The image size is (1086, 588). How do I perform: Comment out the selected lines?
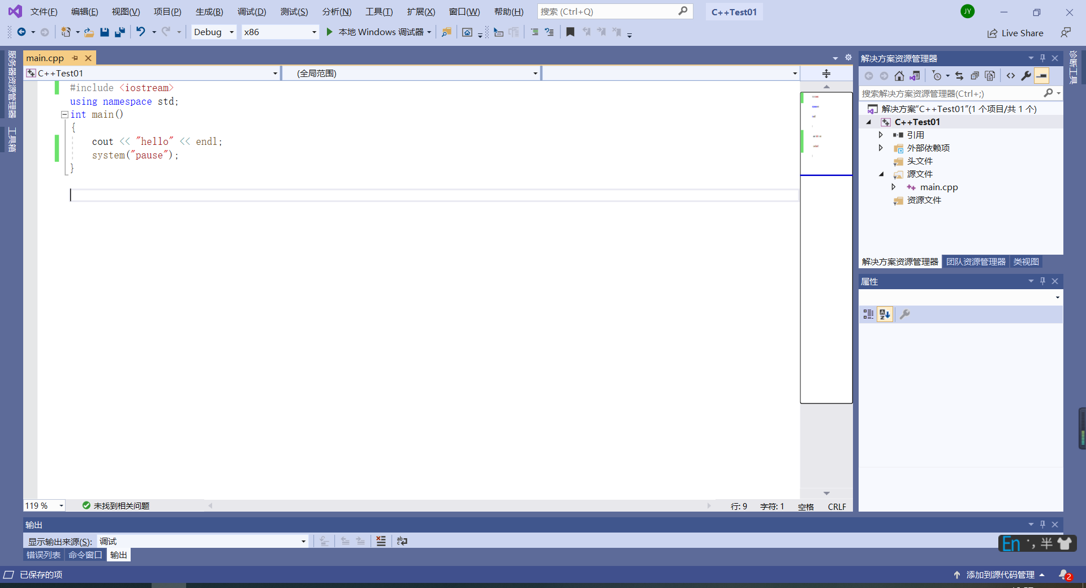click(535, 32)
